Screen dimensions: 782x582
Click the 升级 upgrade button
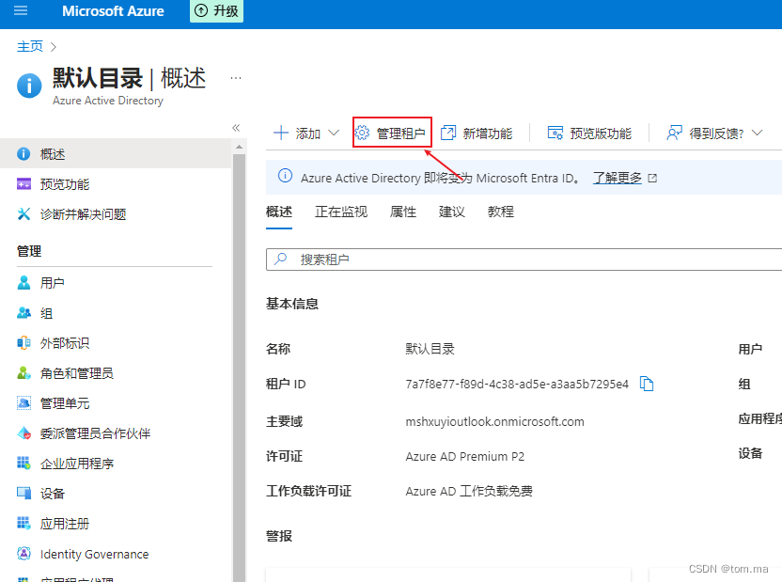click(216, 10)
